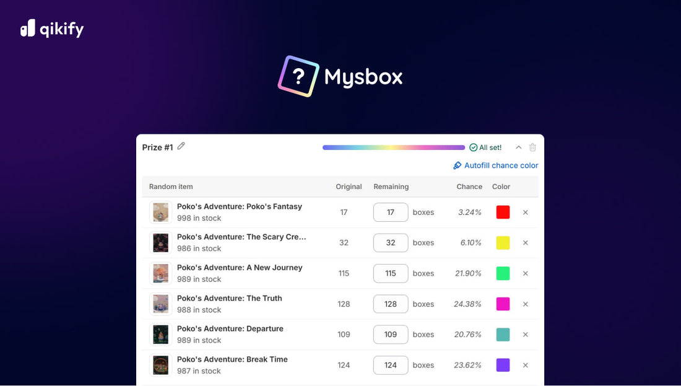Open the purple color swatch for Break Time
This screenshot has width=681, height=386.
click(503, 365)
